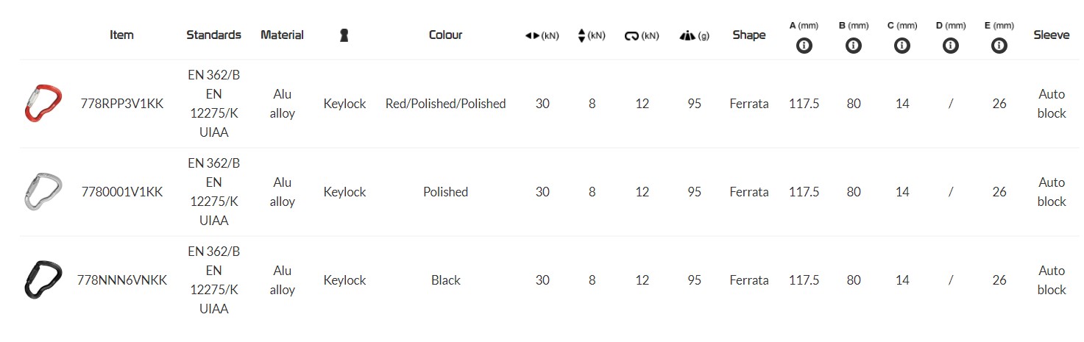The width and height of the screenshot is (1084, 342).
Task: Click major axis strength arrows icon
Action: point(533,35)
